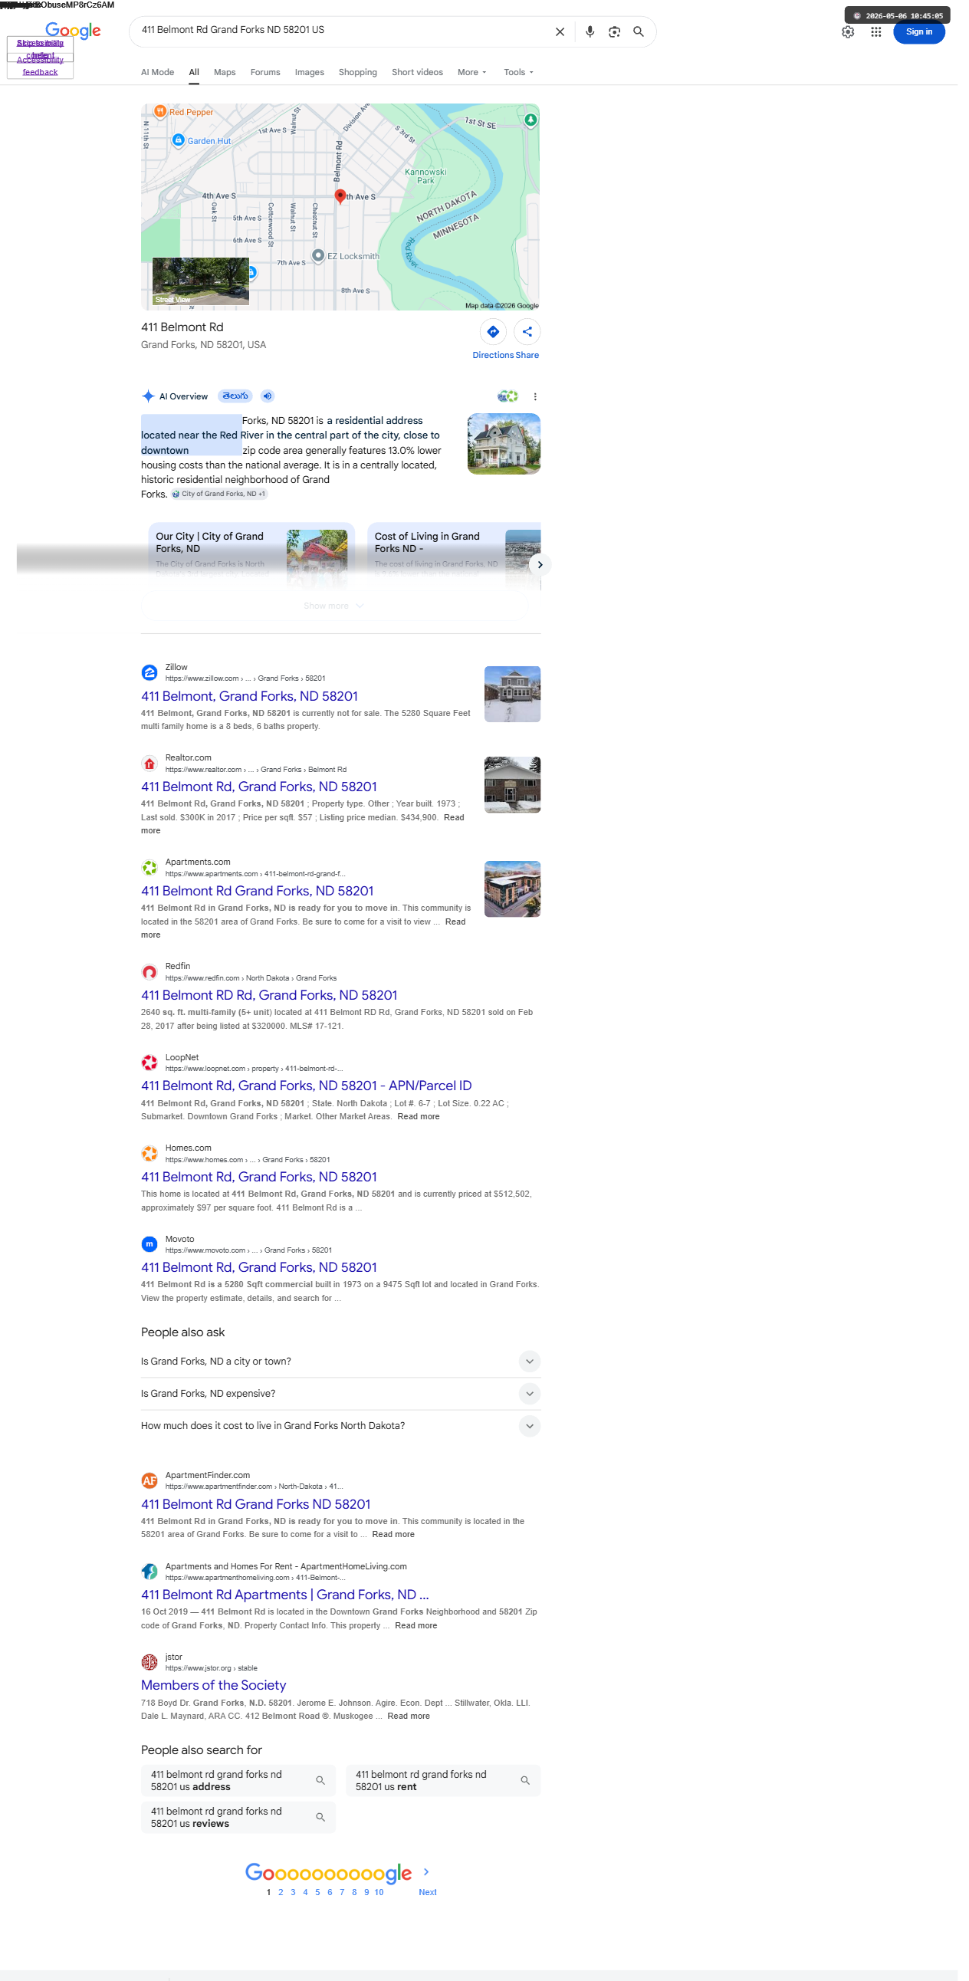The height and width of the screenshot is (1981, 969).
Task: Open 'Our City | City of Grand Forks' card
Action: (x=251, y=556)
